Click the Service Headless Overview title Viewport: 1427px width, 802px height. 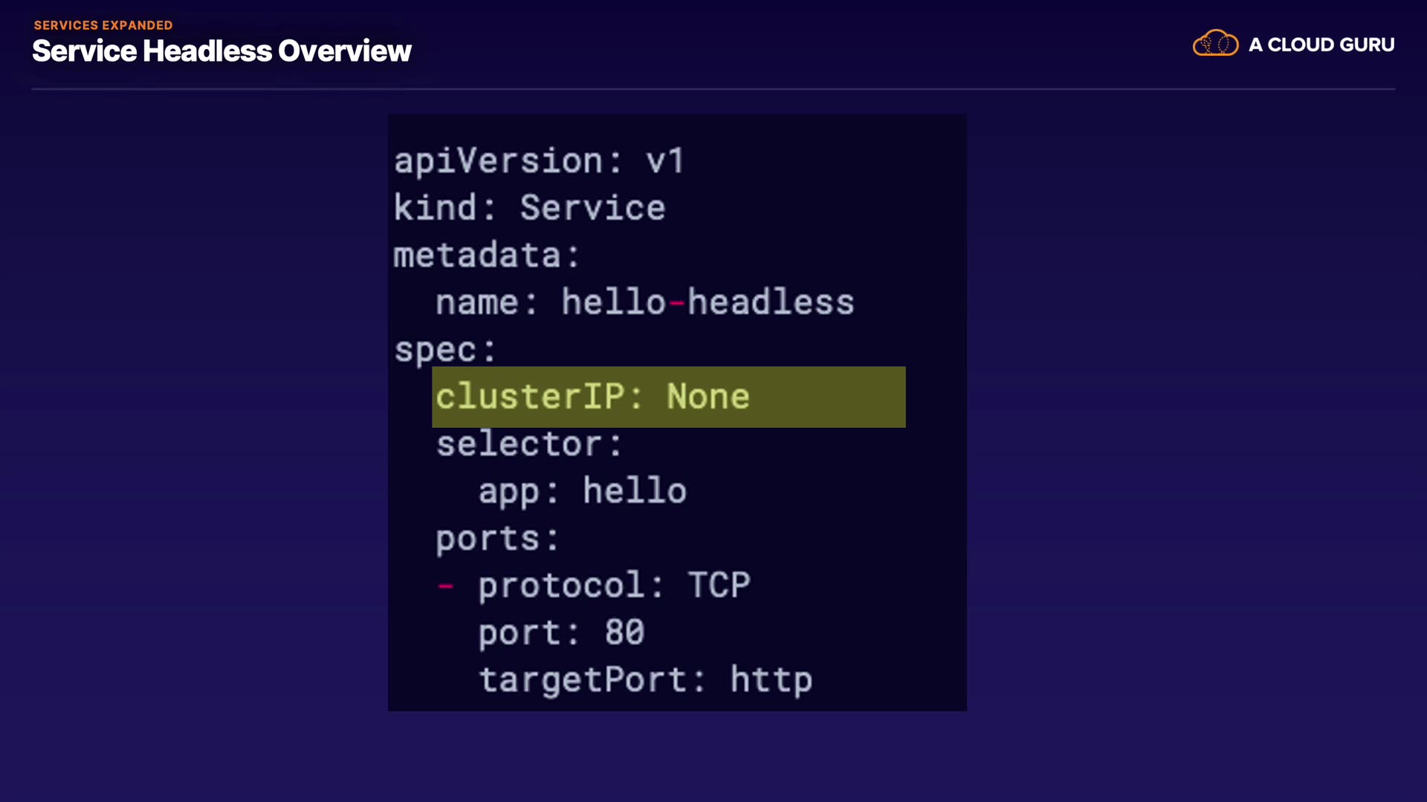pos(221,51)
